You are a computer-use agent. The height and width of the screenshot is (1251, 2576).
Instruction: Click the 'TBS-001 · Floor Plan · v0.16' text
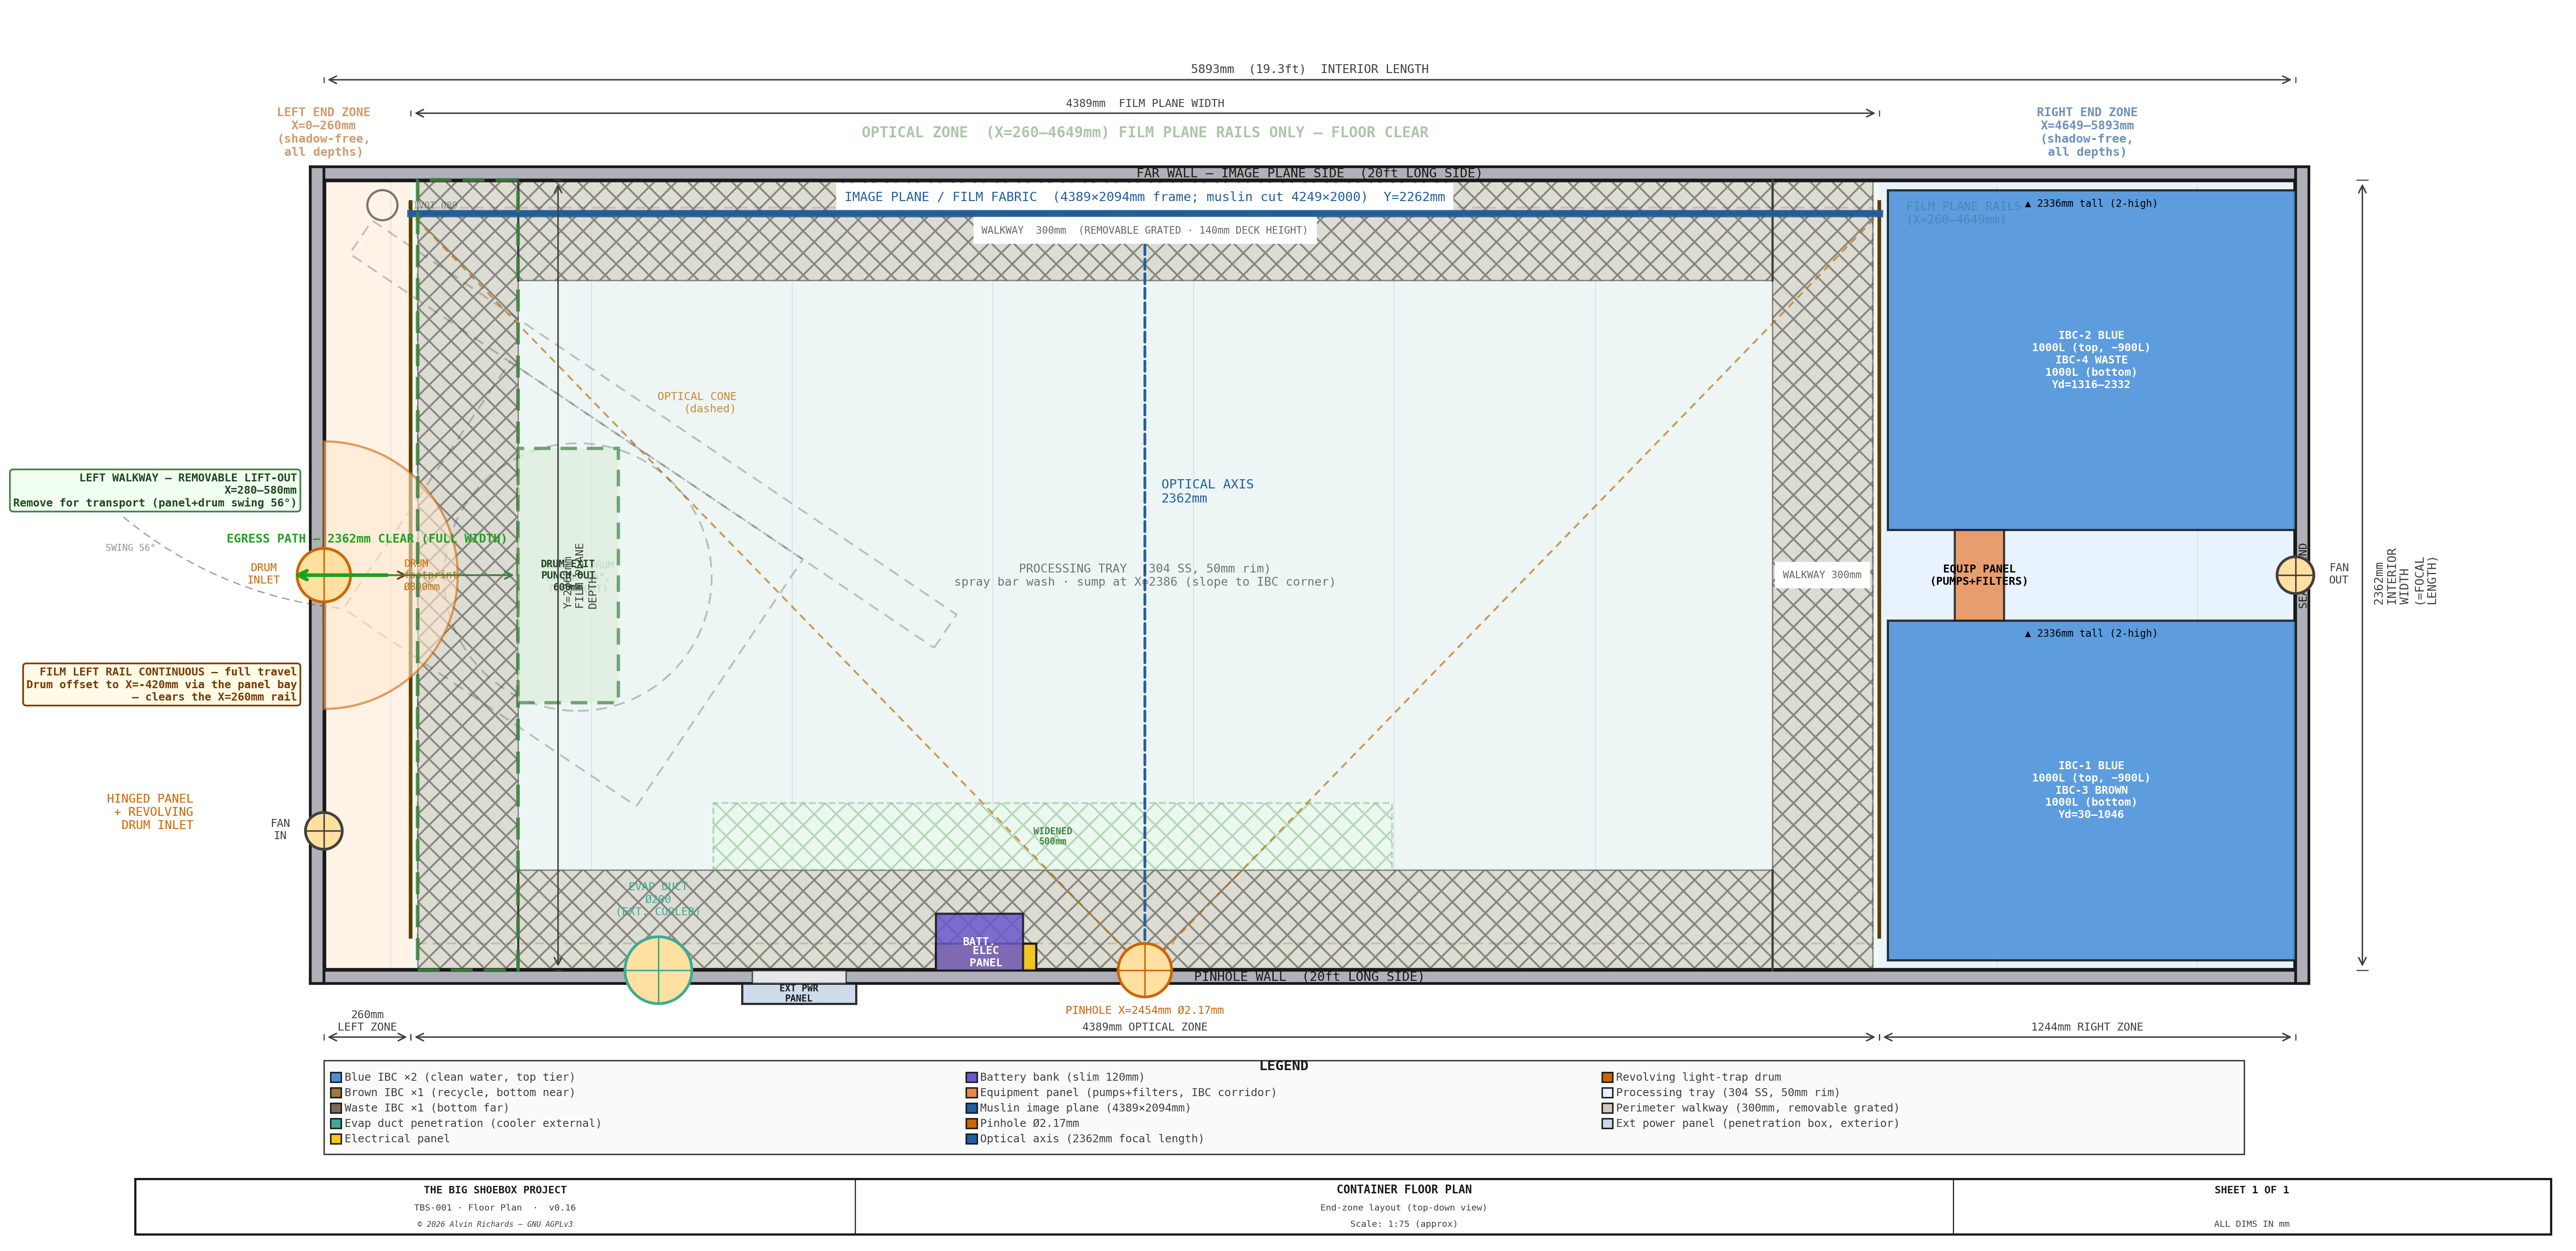[495, 1208]
